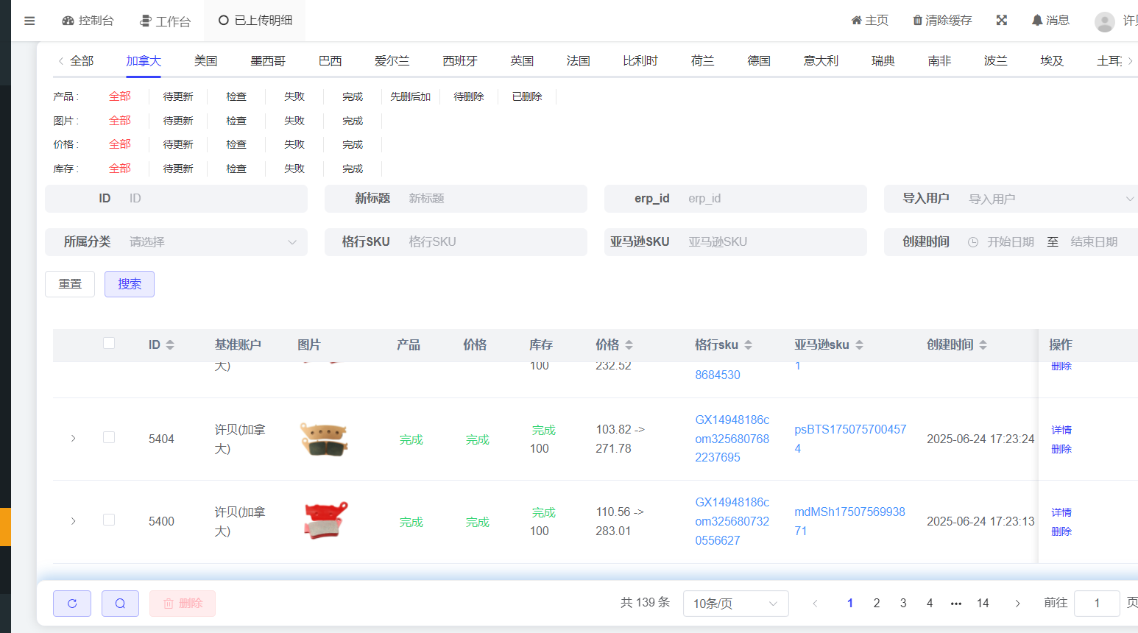Click the 搜索 button

[x=130, y=284]
